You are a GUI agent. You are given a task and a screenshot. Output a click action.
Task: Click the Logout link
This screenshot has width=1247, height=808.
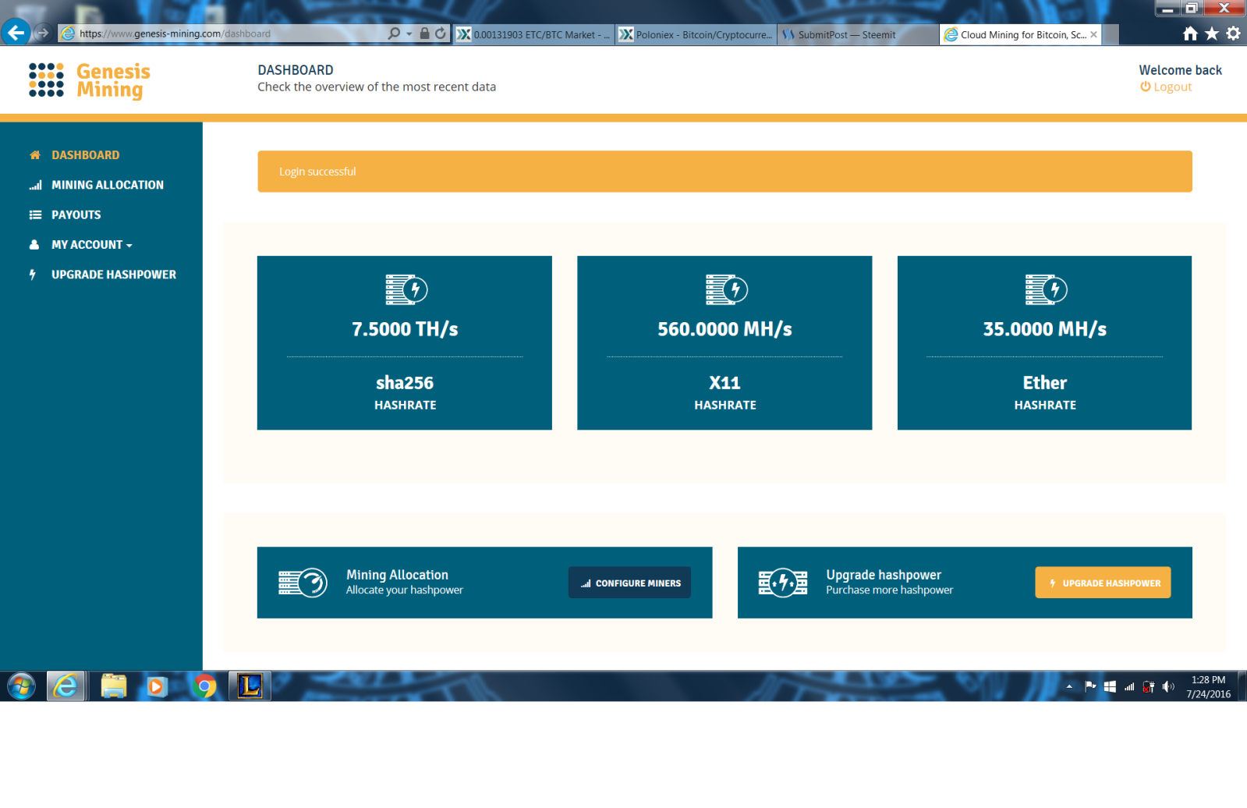[x=1166, y=87]
